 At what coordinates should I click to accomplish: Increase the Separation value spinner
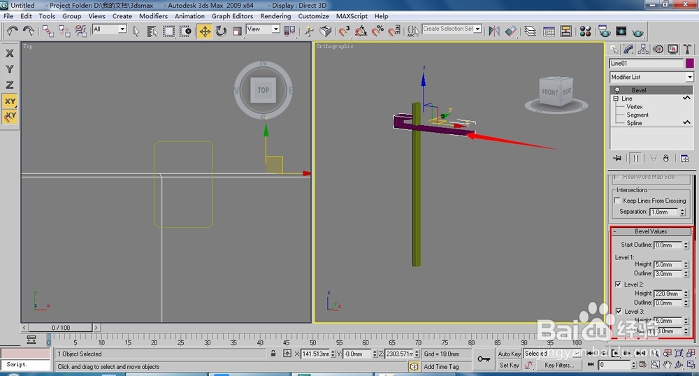pos(682,210)
